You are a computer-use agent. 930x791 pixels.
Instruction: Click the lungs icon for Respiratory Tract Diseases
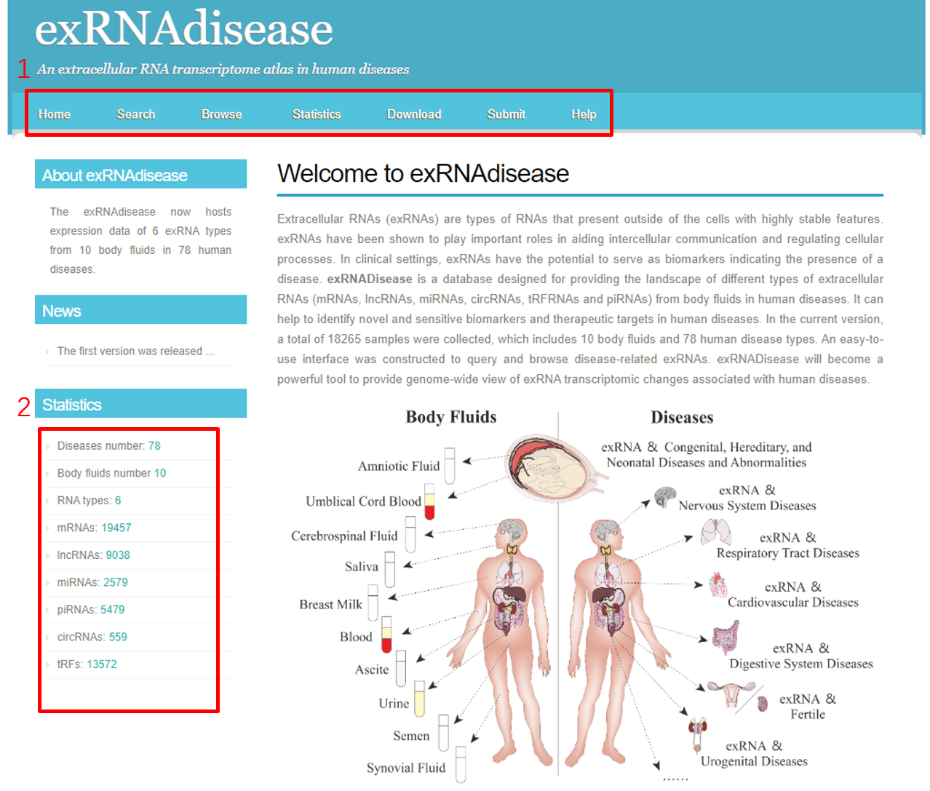[x=715, y=533]
